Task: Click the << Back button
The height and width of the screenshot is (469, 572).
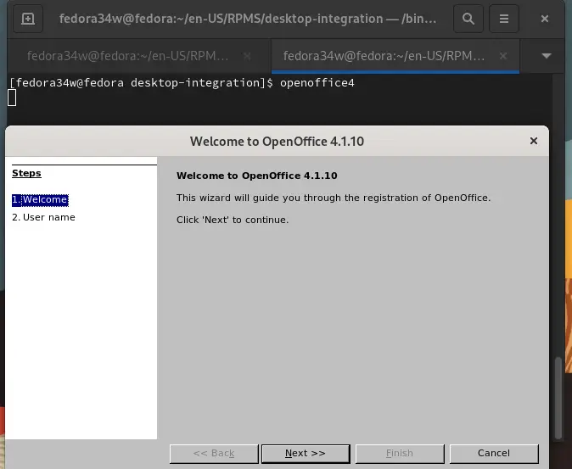Action: (x=214, y=454)
